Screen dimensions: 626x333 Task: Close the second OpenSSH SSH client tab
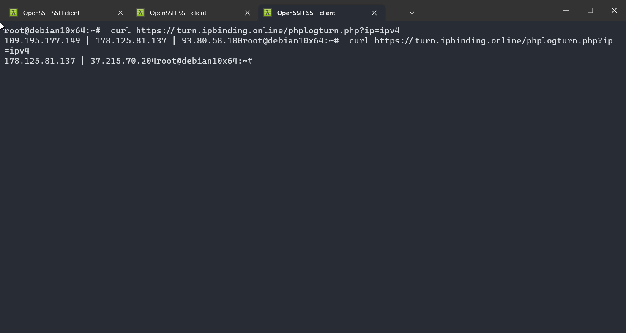click(248, 13)
